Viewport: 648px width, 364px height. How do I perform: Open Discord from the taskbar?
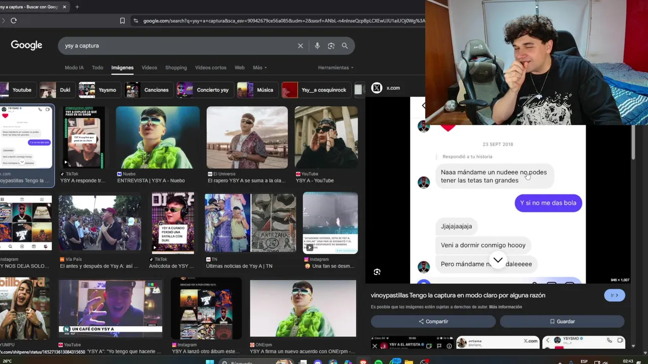coord(317,362)
